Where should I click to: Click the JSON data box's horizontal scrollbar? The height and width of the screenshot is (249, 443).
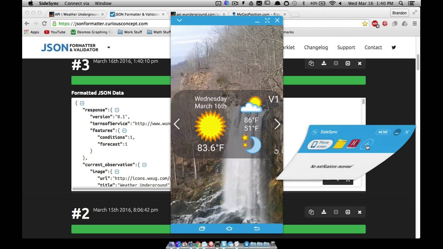121,189
